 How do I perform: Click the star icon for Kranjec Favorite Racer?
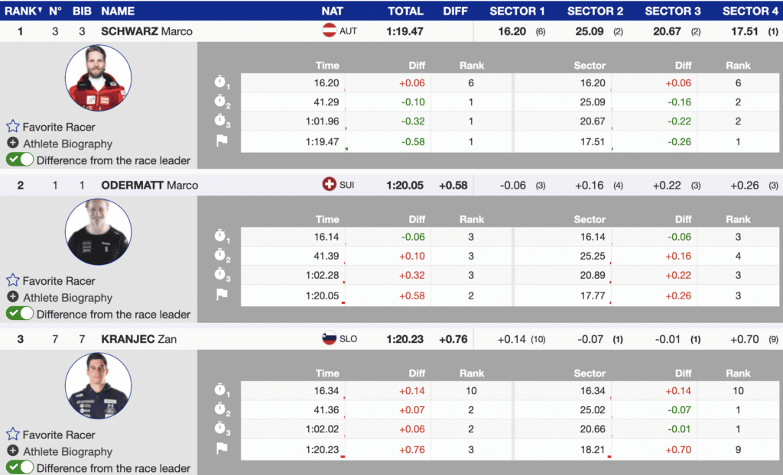[13, 435]
